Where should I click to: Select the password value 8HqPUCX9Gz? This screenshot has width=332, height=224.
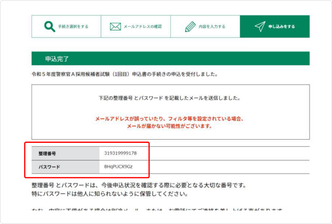click(118, 167)
